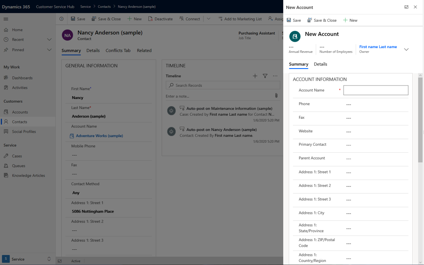Save & Close the new account
The image size is (424, 265).
pos(322,20)
